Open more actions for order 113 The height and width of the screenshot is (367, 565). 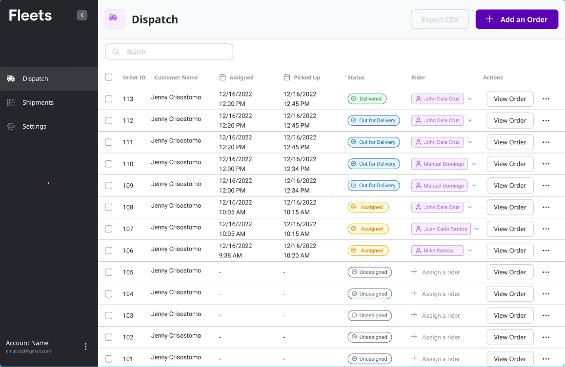[546, 99]
